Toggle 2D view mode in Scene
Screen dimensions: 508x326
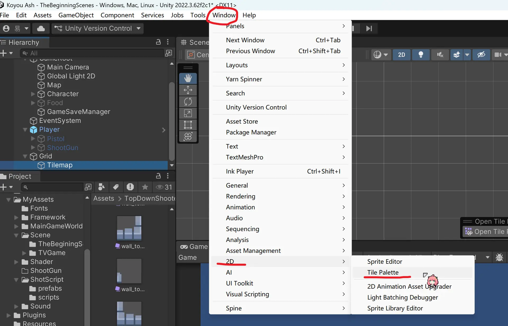click(x=401, y=55)
